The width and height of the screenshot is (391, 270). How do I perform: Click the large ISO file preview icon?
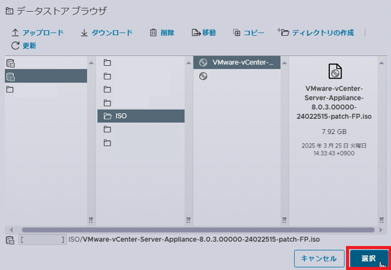335,72
